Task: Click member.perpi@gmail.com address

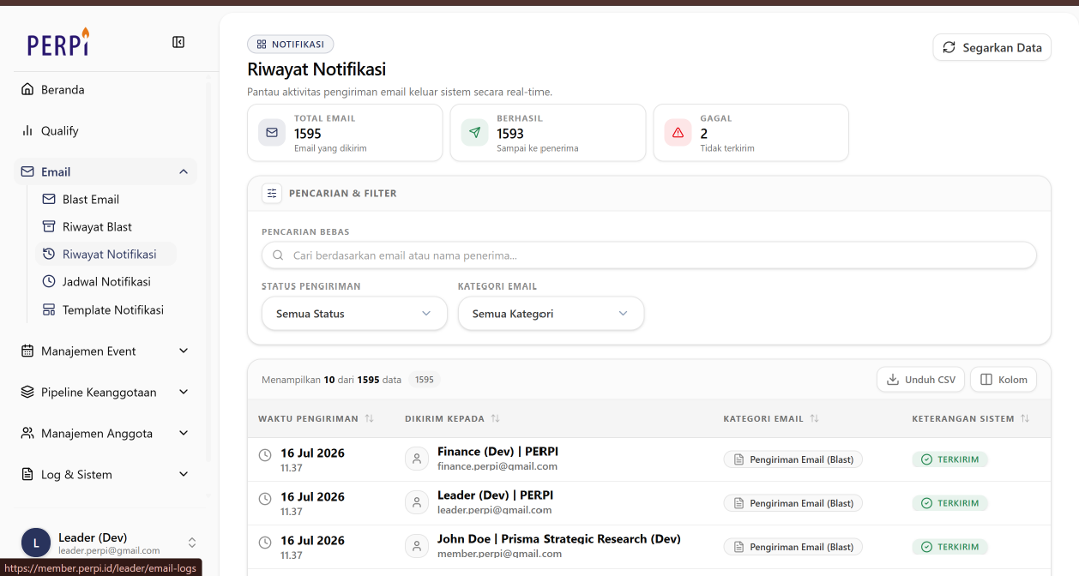Action: 499,554
